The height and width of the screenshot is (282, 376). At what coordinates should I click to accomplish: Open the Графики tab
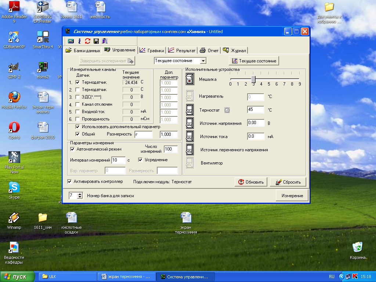(x=152, y=50)
